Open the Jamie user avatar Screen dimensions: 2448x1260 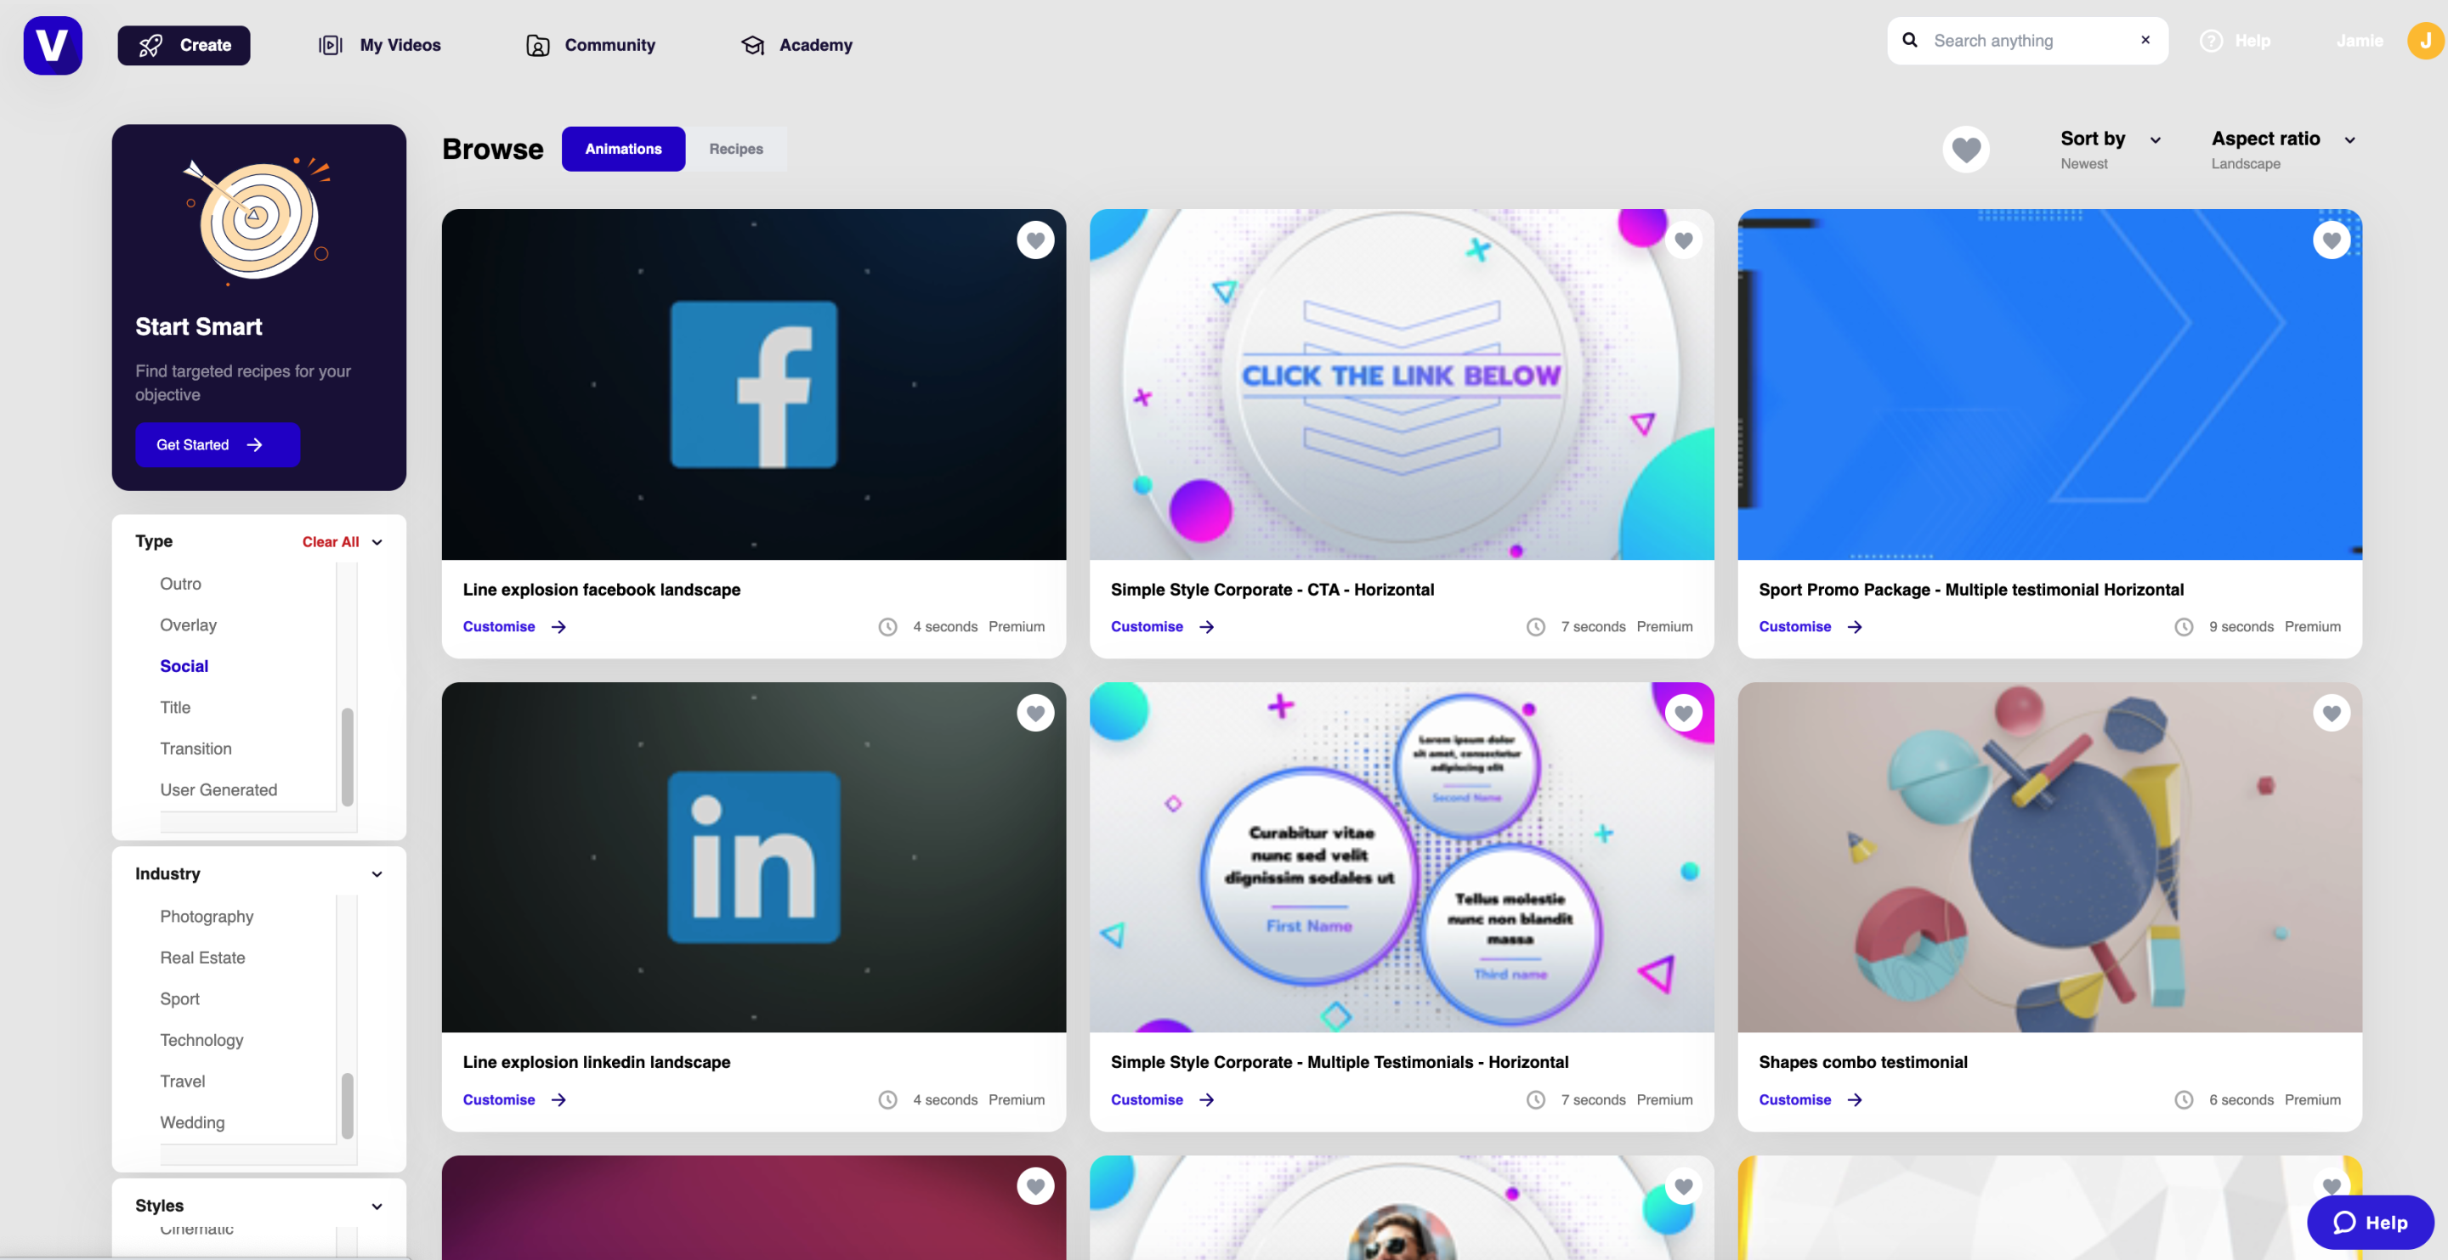2424,41
